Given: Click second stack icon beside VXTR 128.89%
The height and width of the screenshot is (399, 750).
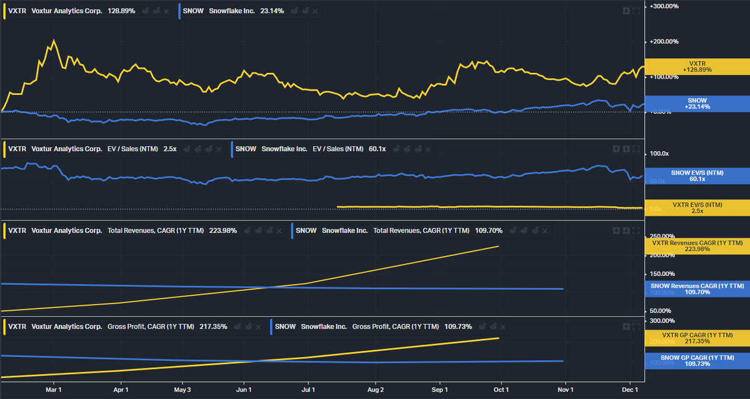Looking at the screenshot, I should 157,11.
